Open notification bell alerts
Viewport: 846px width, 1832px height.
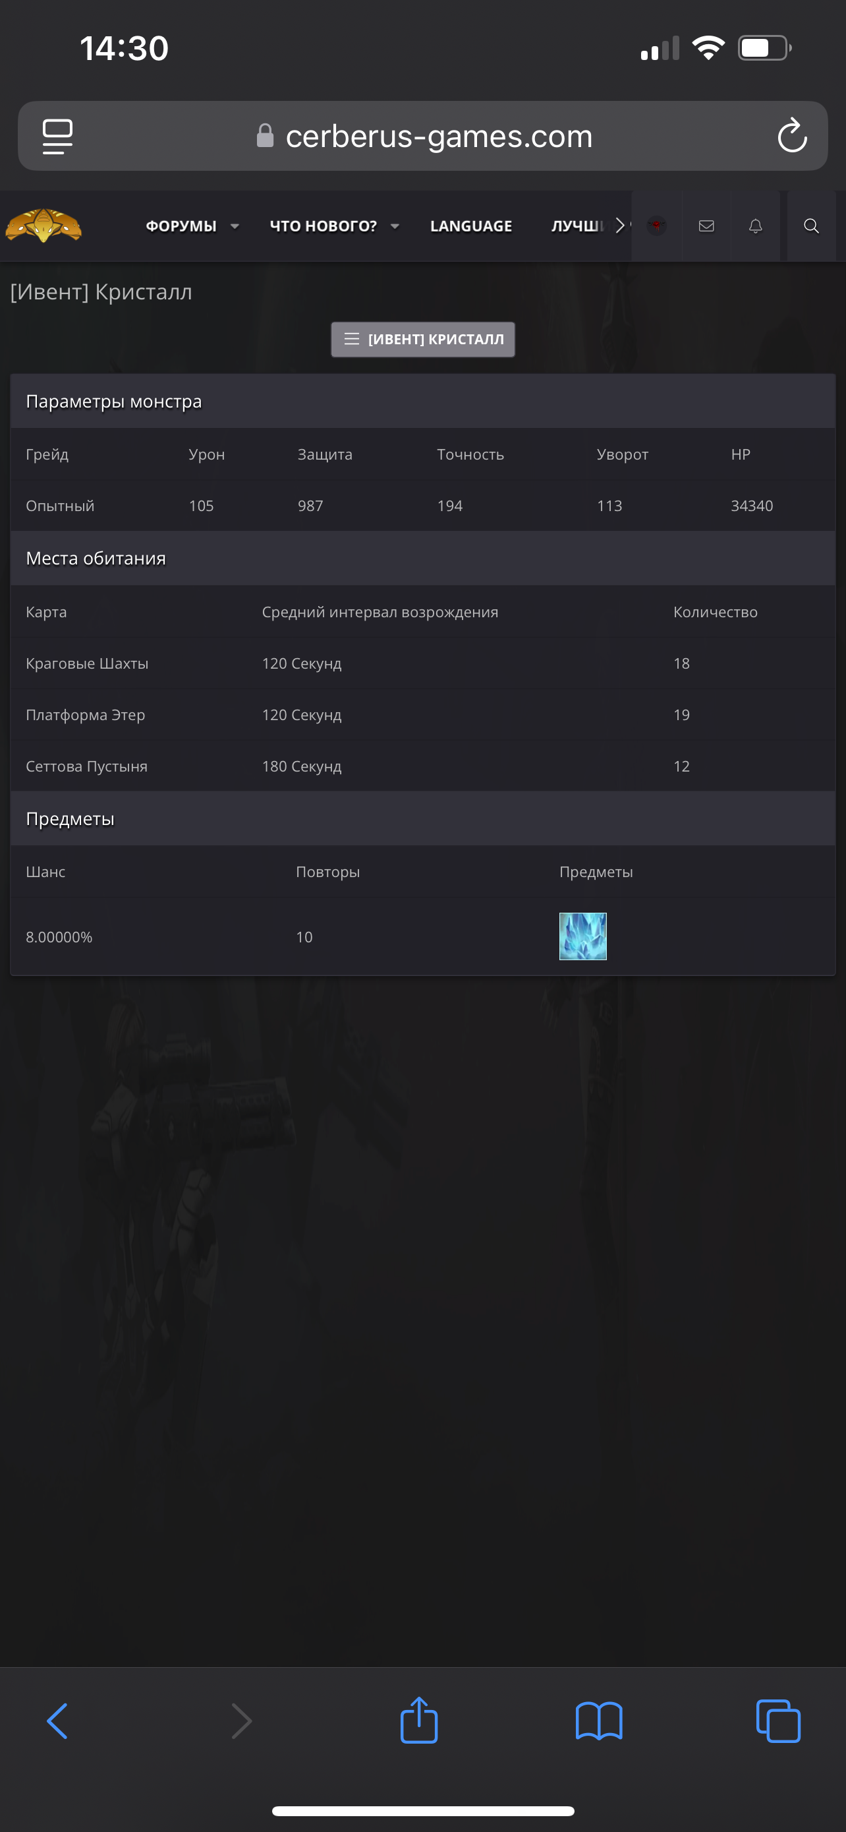pyautogui.click(x=755, y=226)
